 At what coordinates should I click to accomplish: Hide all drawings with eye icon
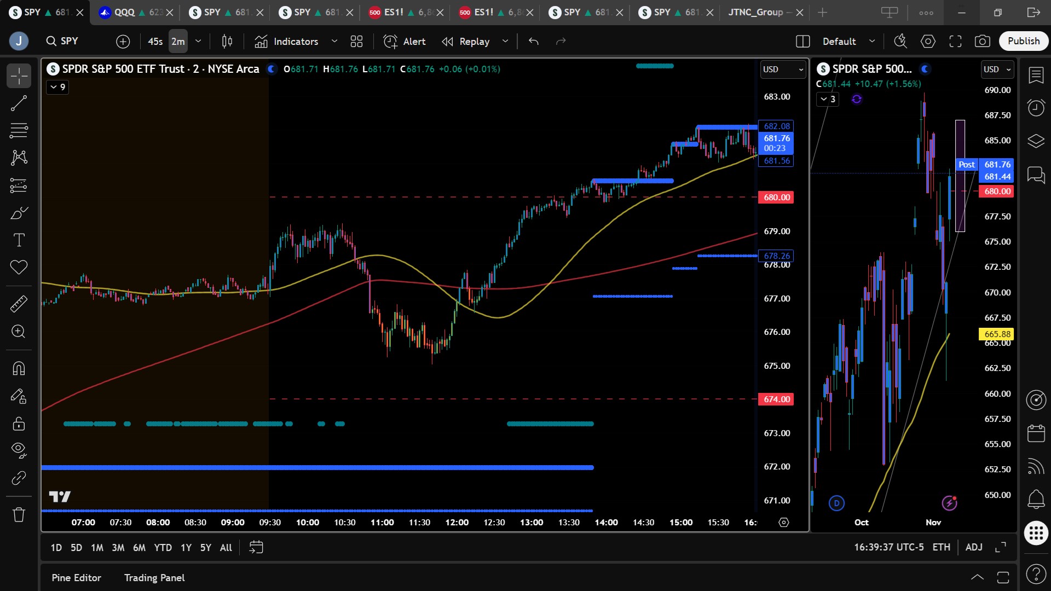click(x=19, y=450)
